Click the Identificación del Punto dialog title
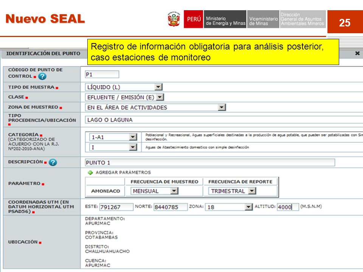 tap(43, 53)
